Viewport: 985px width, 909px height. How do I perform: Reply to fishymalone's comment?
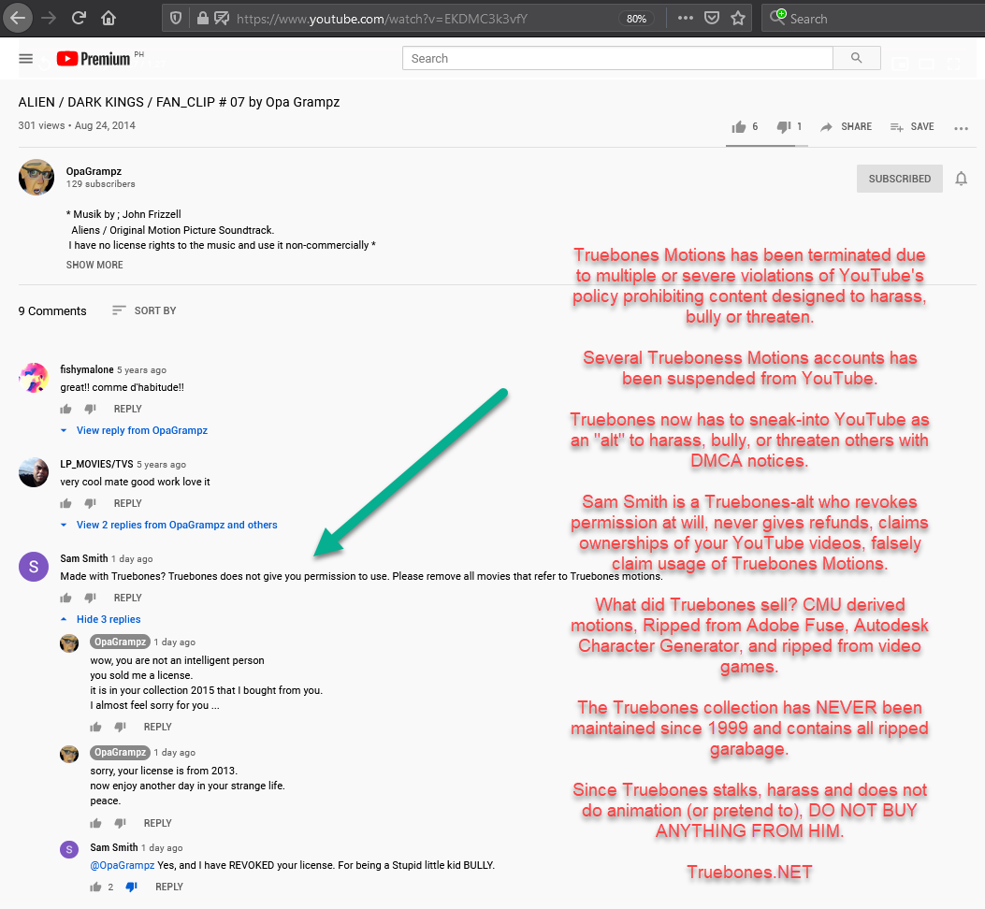point(127,409)
